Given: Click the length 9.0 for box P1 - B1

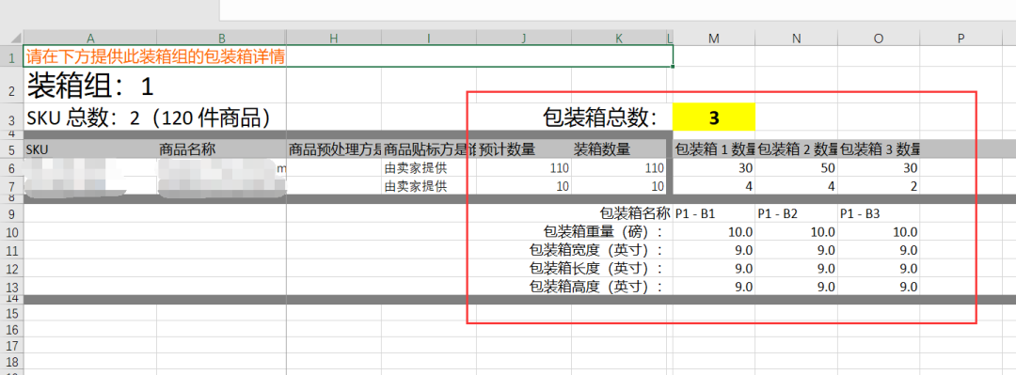Looking at the screenshot, I should pyautogui.click(x=744, y=268).
